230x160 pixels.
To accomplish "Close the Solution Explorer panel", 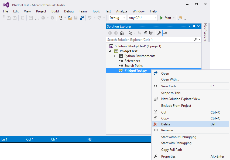I will pos(198,26).
